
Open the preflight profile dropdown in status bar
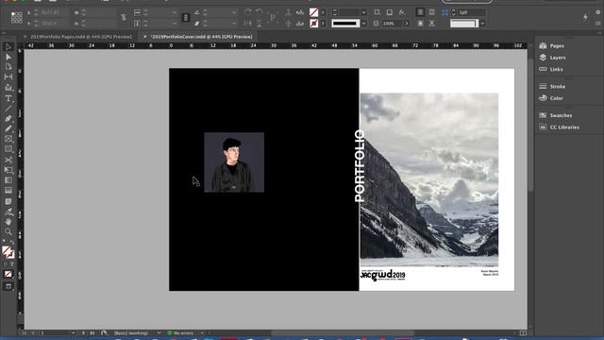(159, 333)
